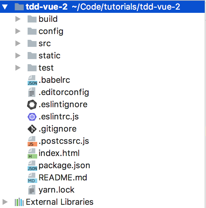Expand the src folder arrow
This screenshot has height=208, width=206.
pos(18,44)
